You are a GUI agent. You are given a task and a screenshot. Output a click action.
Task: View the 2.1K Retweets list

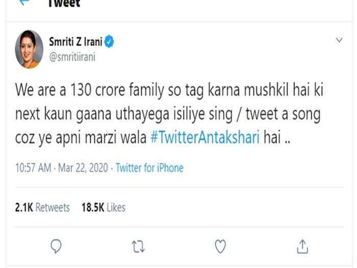[42, 207]
